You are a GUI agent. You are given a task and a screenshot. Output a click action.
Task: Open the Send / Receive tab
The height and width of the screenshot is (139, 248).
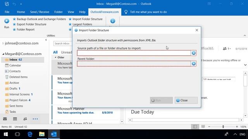coord(40,12)
